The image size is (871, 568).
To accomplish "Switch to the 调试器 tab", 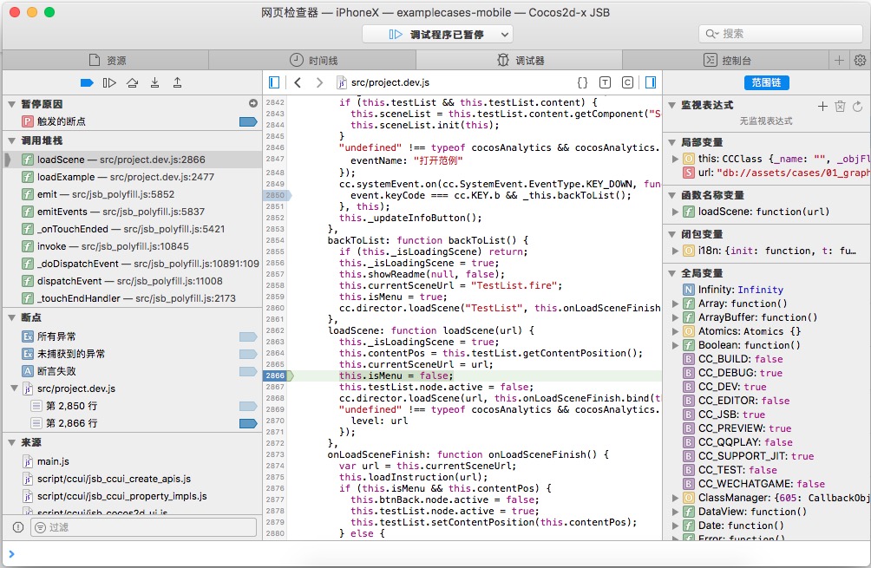I will pos(520,60).
